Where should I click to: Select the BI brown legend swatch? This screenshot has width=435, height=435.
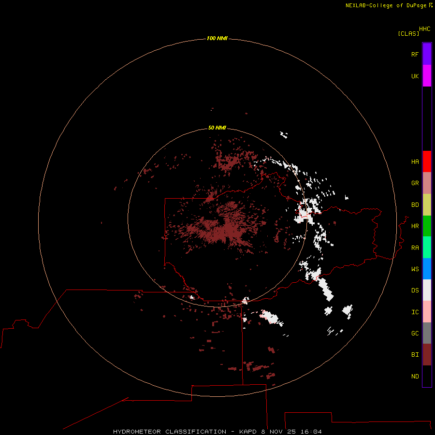(427, 355)
